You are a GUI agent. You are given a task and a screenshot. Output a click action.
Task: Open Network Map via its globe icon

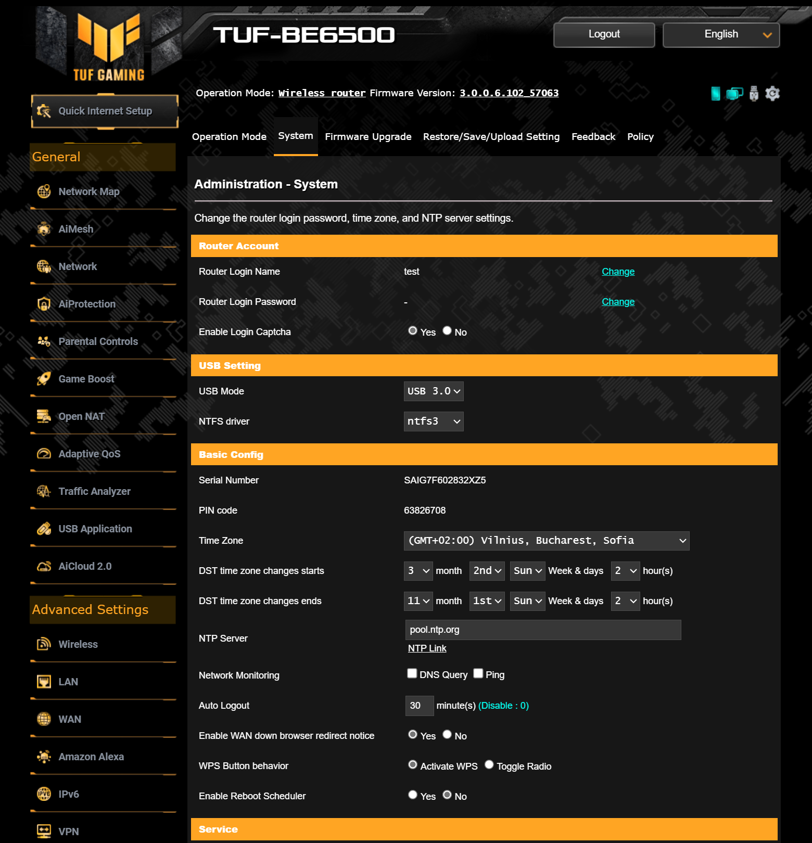[x=44, y=191]
